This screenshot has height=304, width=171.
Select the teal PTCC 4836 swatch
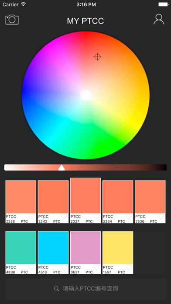(21, 248)
